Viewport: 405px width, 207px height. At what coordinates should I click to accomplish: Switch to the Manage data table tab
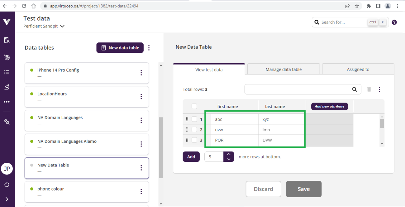click(283, 69)
